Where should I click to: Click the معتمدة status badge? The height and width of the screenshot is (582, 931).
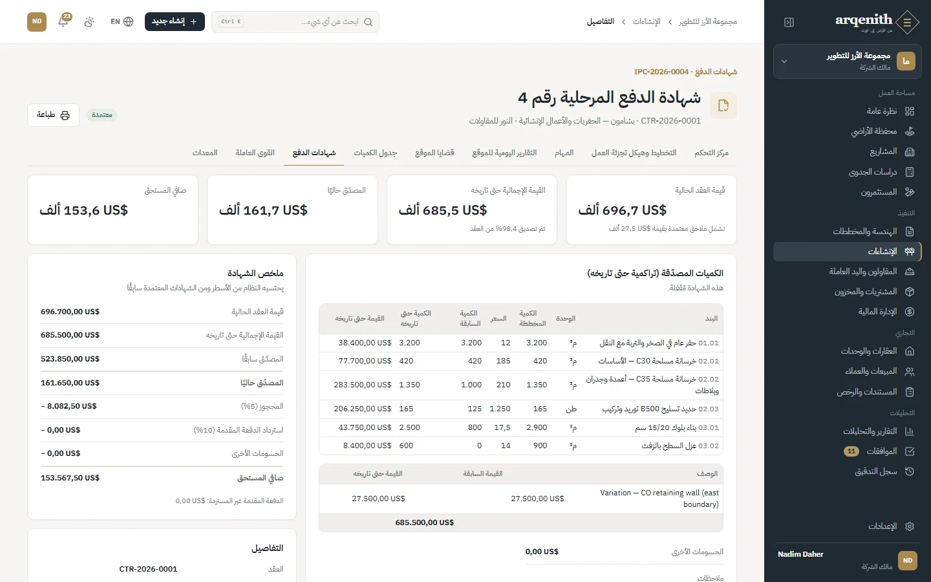tap(102, 115)
